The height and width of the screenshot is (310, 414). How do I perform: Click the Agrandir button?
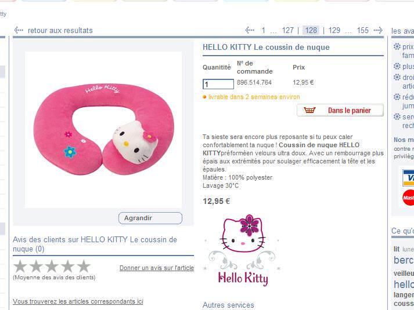[x=150, y=218]
